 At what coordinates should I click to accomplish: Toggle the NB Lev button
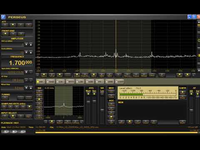tap(102, 94)
